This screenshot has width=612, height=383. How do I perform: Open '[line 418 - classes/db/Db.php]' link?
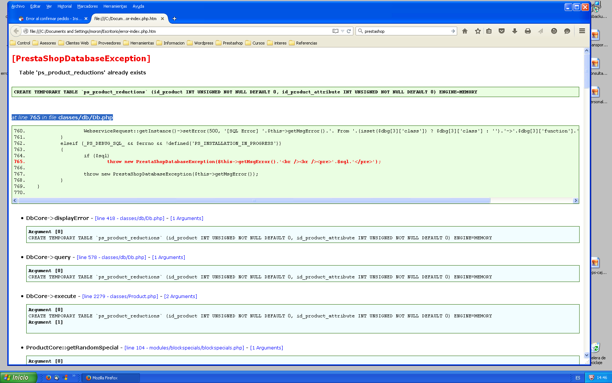click(x=130, y=218)
